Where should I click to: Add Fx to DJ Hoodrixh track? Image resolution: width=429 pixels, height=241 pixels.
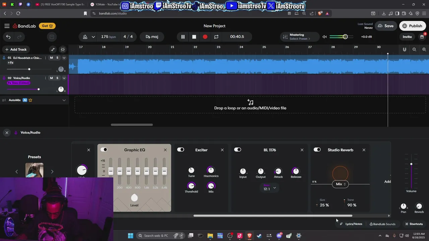[x=11, y=63]
